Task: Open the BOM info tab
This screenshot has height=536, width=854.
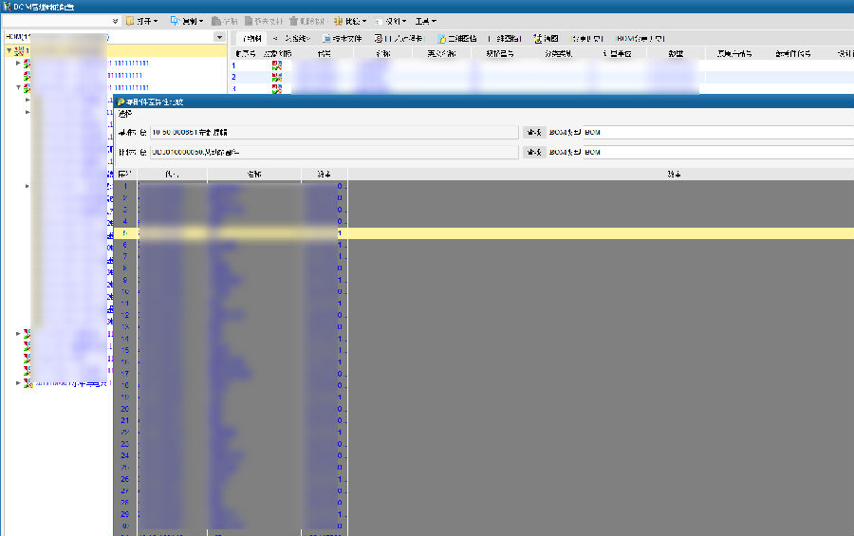Action: click(640, 39)
